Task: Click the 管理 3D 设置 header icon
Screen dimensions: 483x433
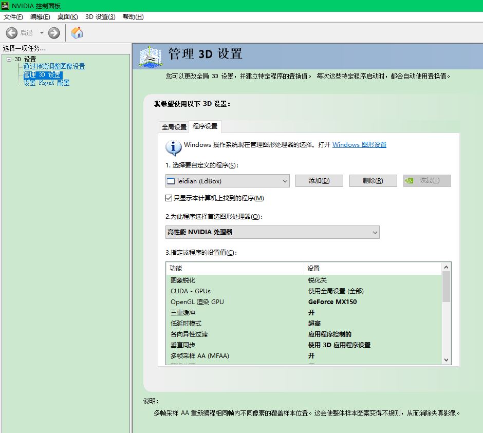Action: (x=151, y=56)
